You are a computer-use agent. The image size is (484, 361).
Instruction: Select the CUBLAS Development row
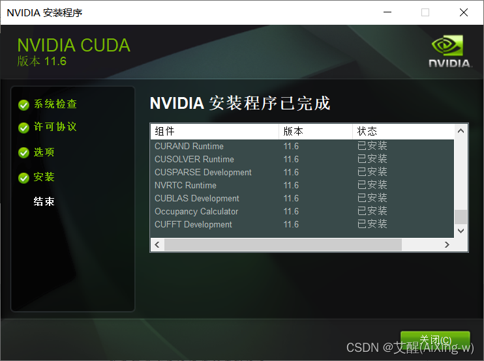click(x=302, y=198)
